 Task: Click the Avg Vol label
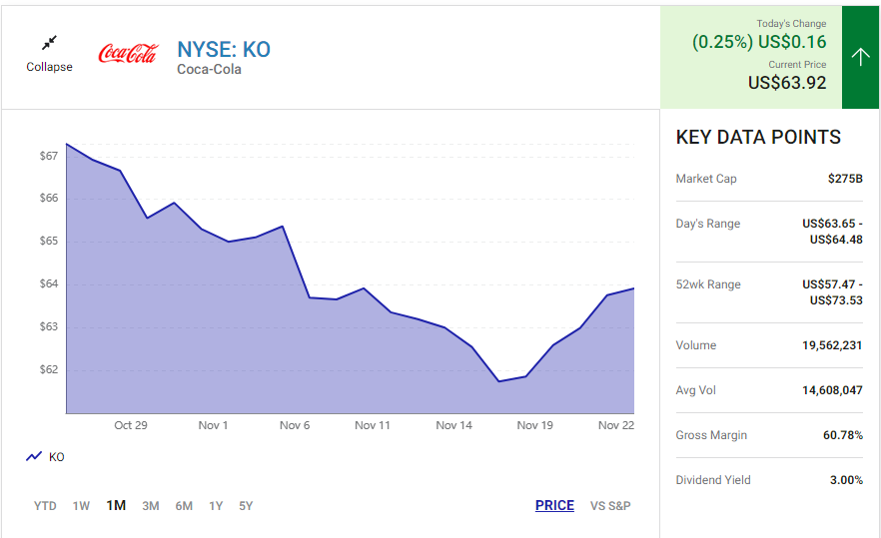click(695, 390)
